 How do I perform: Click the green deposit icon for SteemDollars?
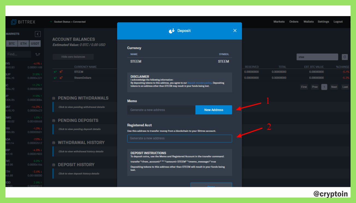55,78
